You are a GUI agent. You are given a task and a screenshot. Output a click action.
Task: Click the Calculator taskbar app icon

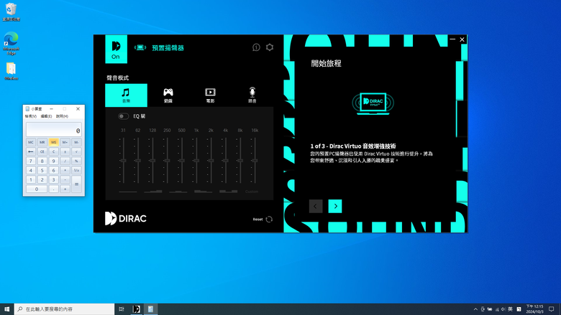[150, 309]
